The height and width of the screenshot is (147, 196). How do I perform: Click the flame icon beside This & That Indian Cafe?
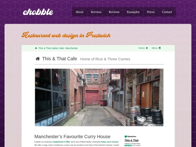click(x=36, y=48)
